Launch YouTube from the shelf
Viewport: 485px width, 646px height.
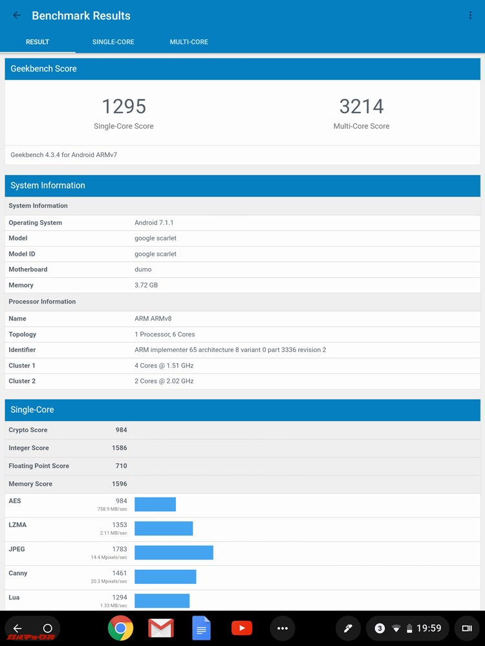(242, 628)
